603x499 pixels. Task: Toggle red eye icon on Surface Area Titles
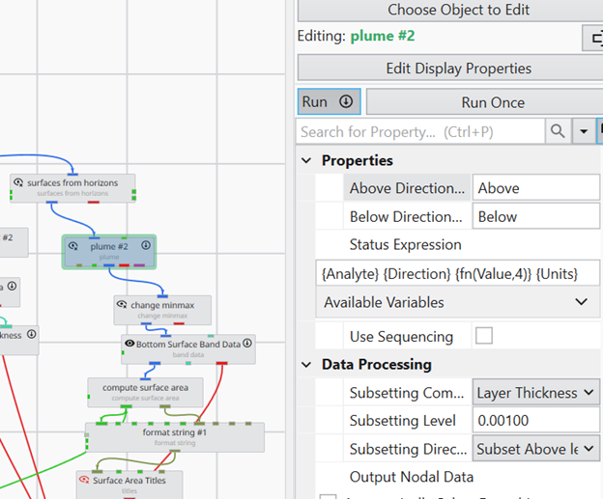pyautogui.click(x=84, y=480)
